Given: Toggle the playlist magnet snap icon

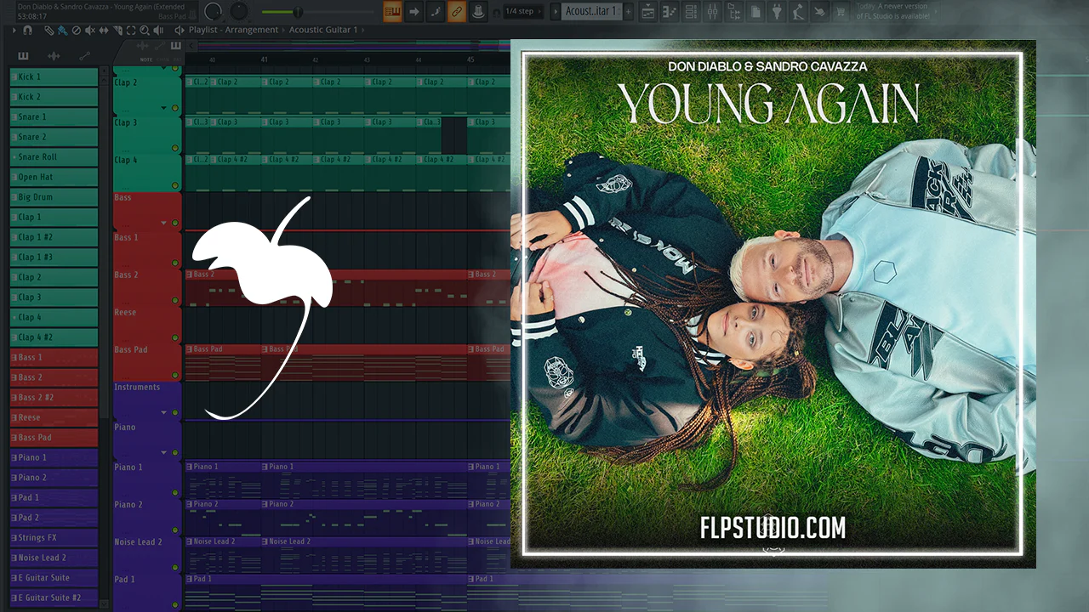Looking at the screenshot, I should coord(28,30).
